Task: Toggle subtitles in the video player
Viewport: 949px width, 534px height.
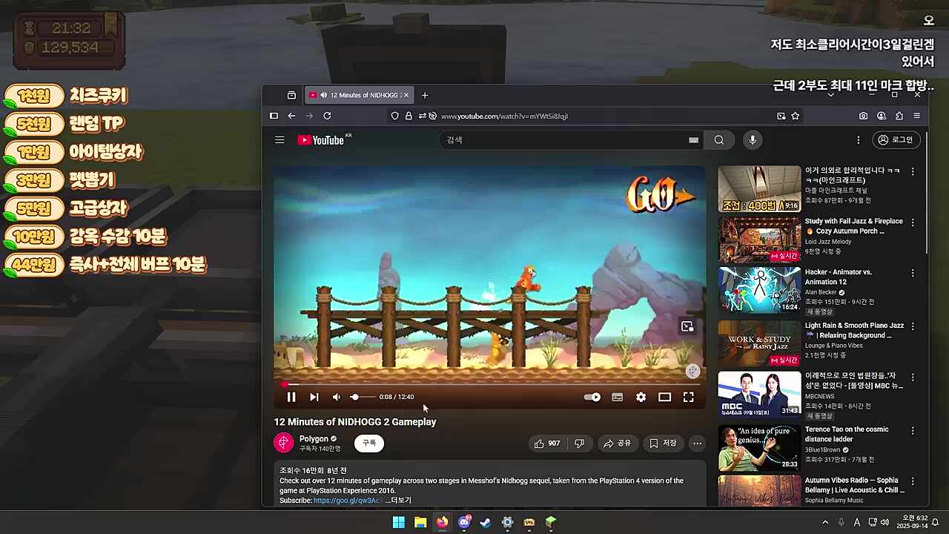Action: 617,397
